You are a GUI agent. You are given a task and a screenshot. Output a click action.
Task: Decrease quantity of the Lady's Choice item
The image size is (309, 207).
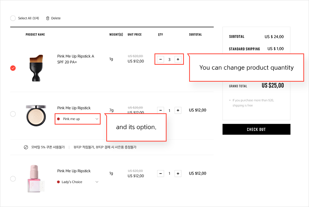(x=161, y=174)
